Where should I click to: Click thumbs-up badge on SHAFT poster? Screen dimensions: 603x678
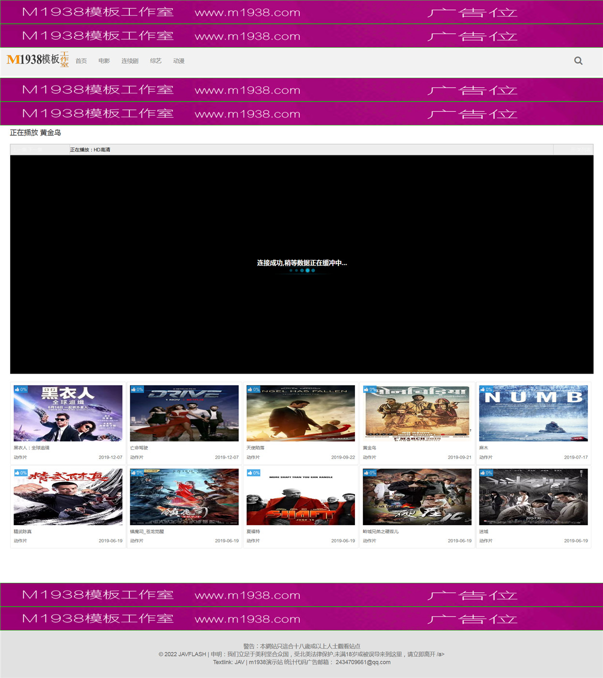(253, 473)
